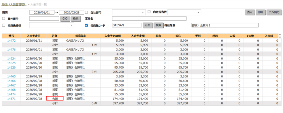The height and width of the screenshot is (113, 283).
Task: Enable the 自社部門 checkbox
Action: coord(87,12)
